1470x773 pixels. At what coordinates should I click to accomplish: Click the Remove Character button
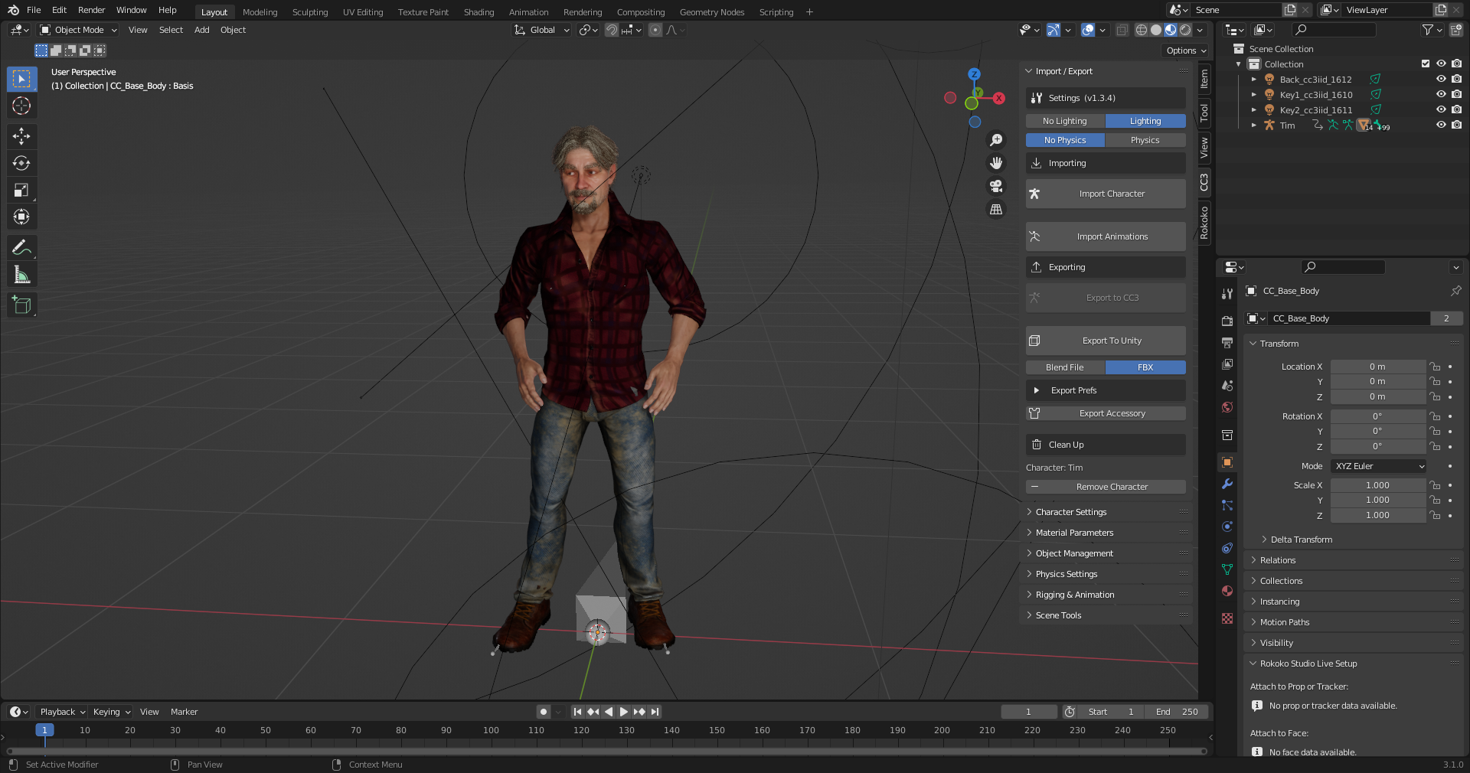1106,487
